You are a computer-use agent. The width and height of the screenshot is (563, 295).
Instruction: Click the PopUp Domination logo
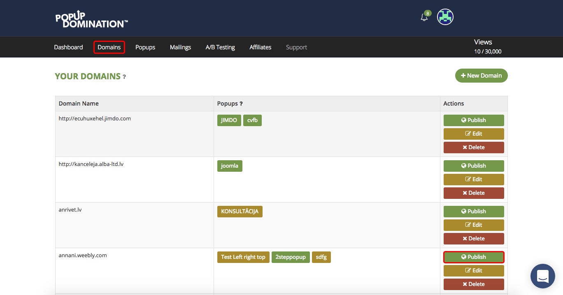click(x=91, y=19)
